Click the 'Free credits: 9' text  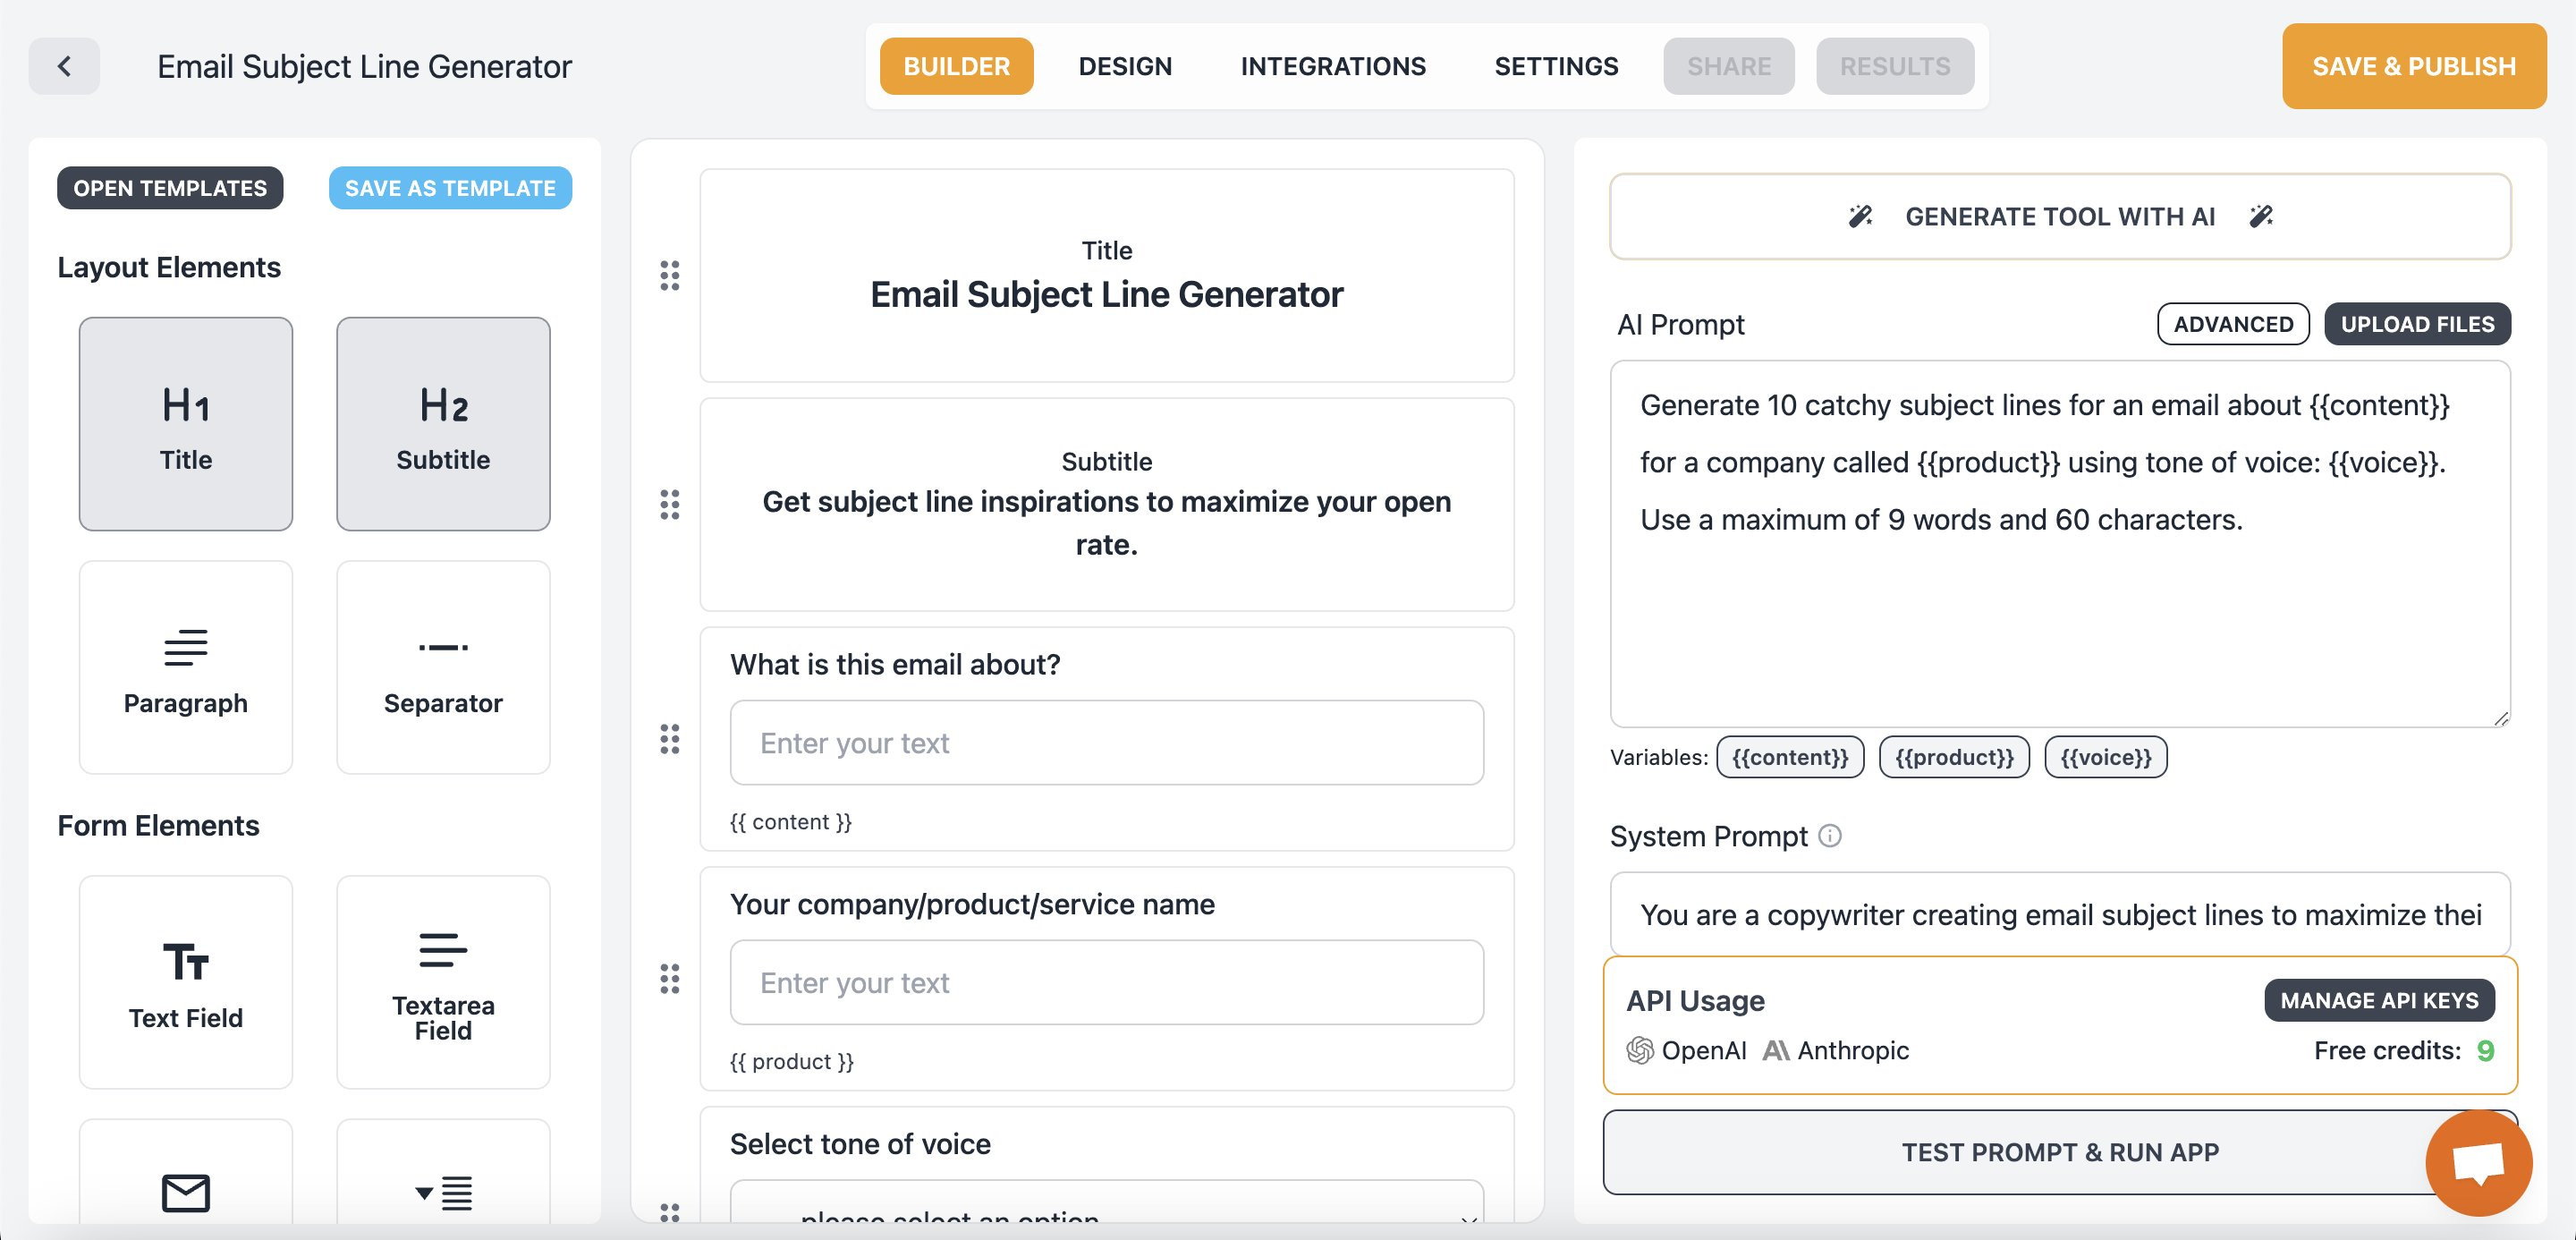tap(2404, 1051)
